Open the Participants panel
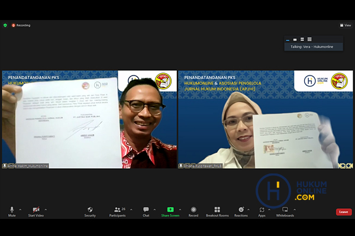 117,212
